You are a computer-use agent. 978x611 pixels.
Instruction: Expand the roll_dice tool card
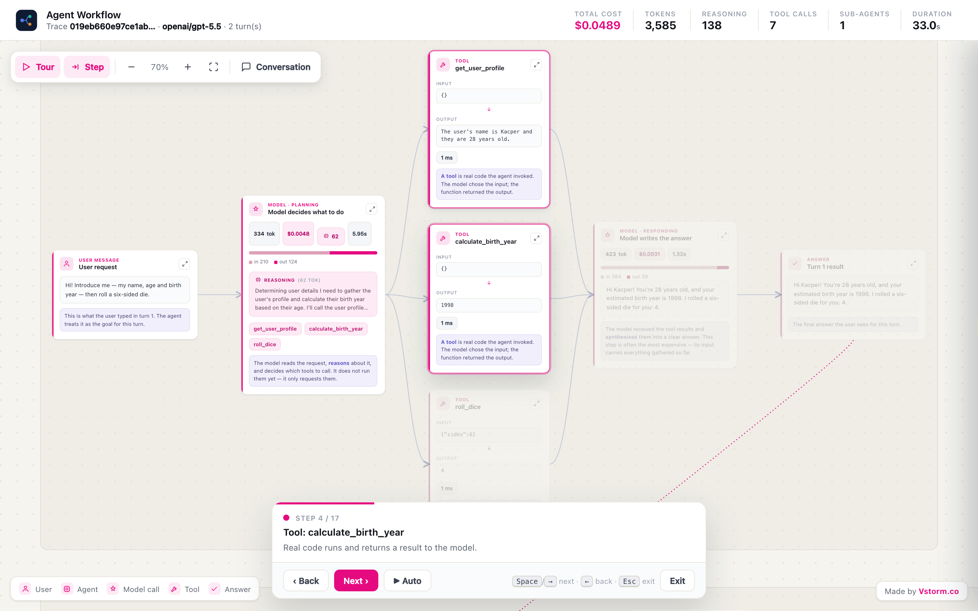[x=536, y=404]
